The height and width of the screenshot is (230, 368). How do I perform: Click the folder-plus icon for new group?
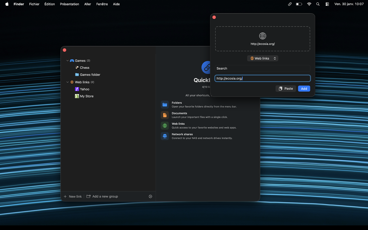tap(88, 196)
